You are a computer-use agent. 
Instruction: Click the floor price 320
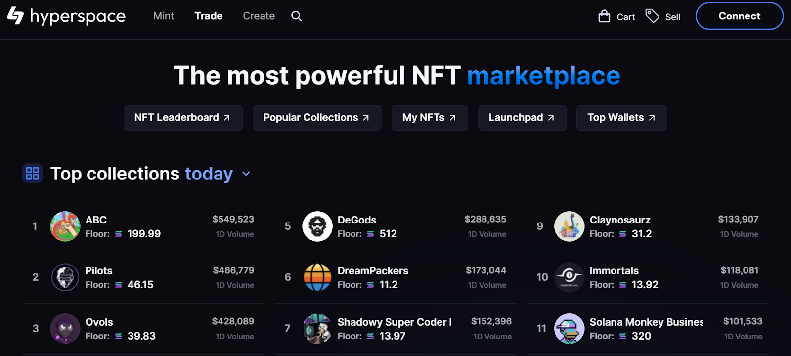tap(641, 336)
